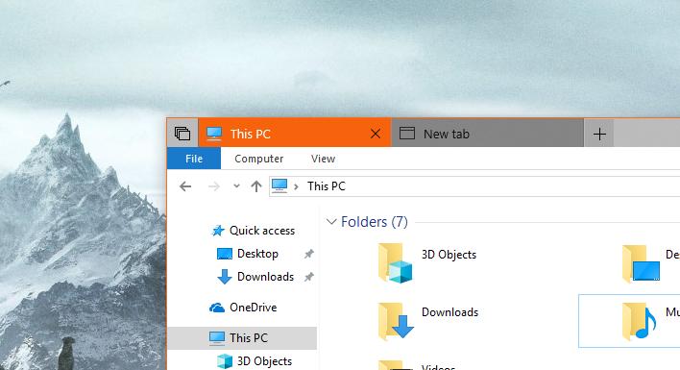
Task: Open the File ribbon menu
Action: point(194,159)
